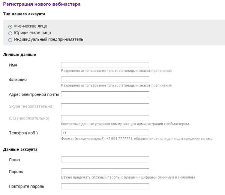The width and height of the screenshot is (225, 195).
Task: Choose the Юридическое лицо account type
Action: pyautogui.click(x=10, y=33)
